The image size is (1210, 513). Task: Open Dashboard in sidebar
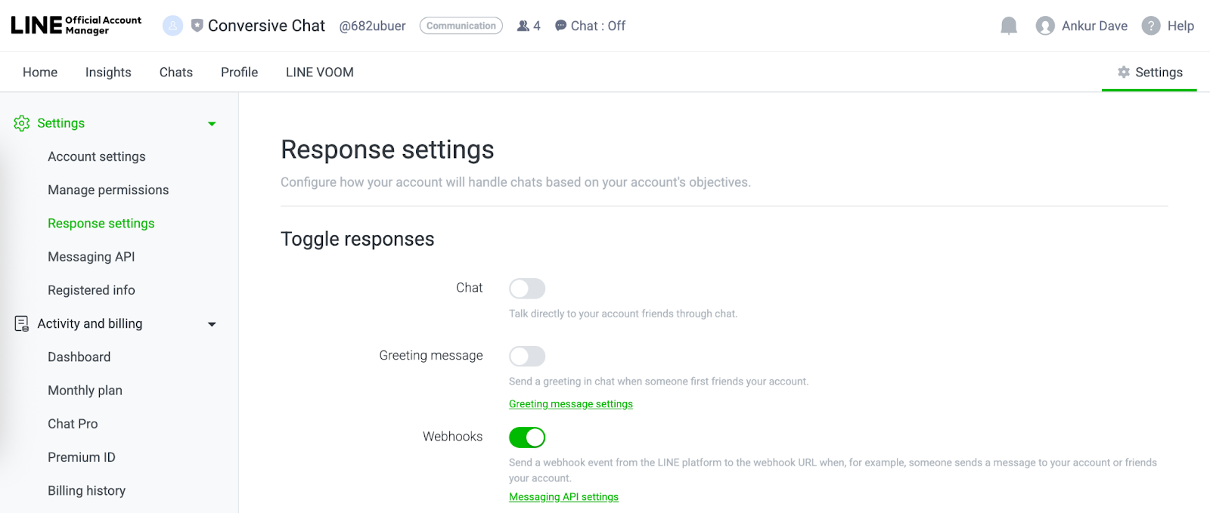click(x=79, y=357)
